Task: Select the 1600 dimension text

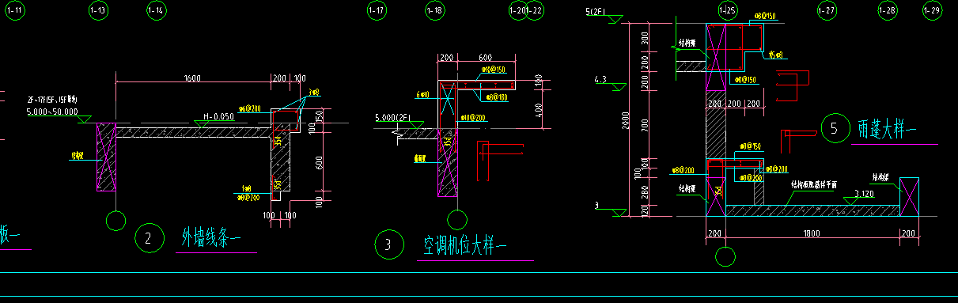Action: pos(192,78)
